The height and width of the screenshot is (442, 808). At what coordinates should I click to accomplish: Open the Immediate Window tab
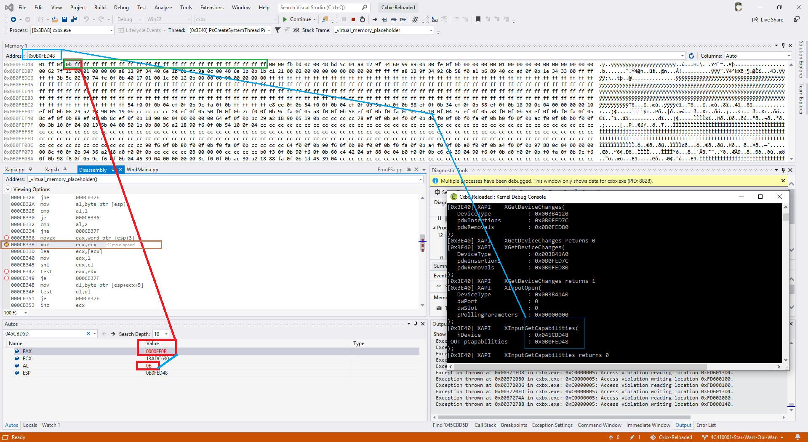648,425
